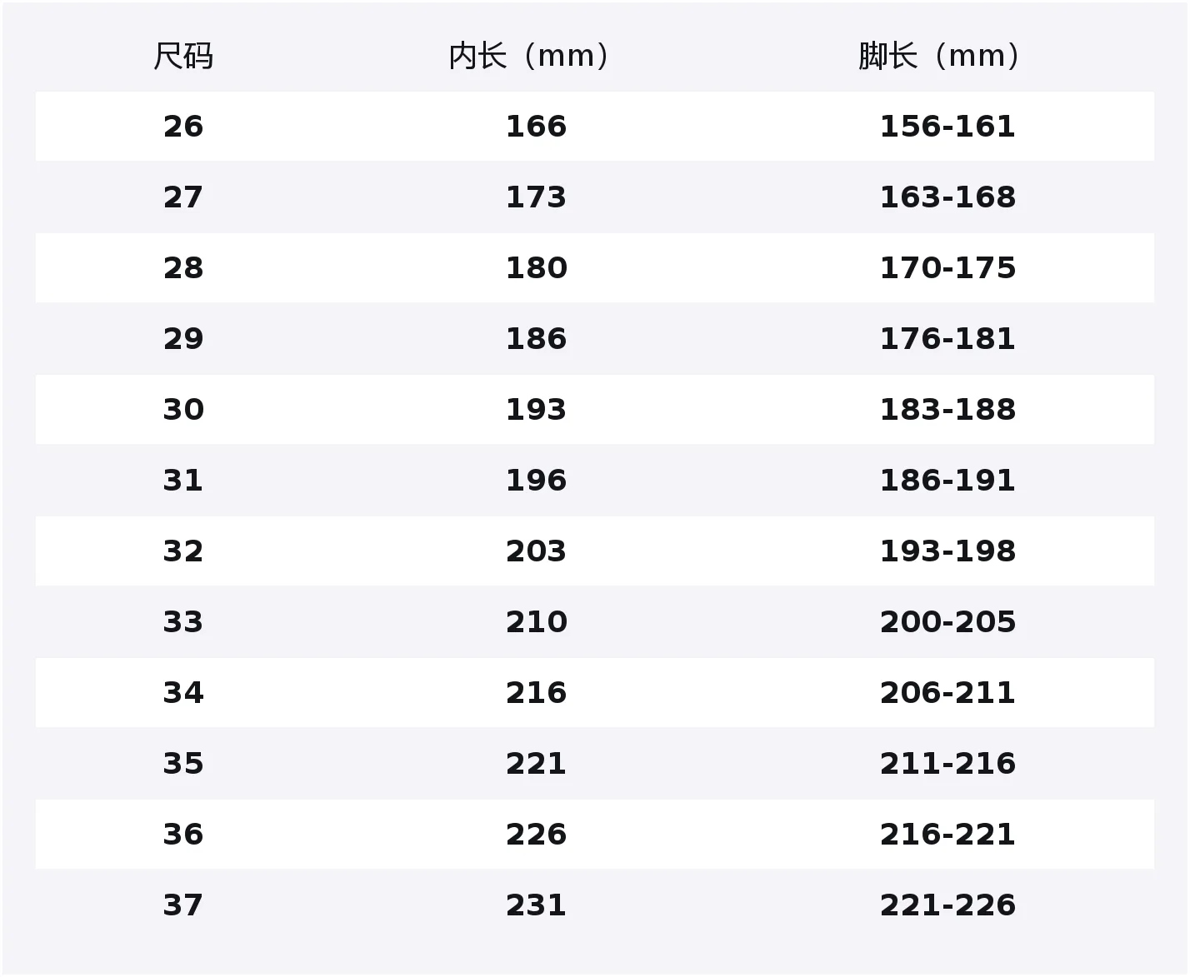Select size 26 row
Image resolution: width=1190 pixels, height=977 pixels.
[595, 127]
